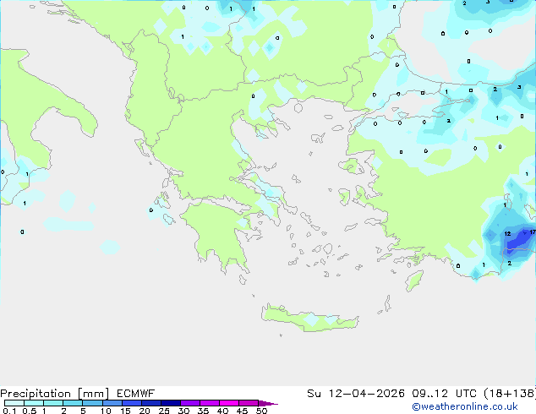Click the 25–30 mm navy legend swatch
The image size is (536, 414).
(x=171, y=403)
